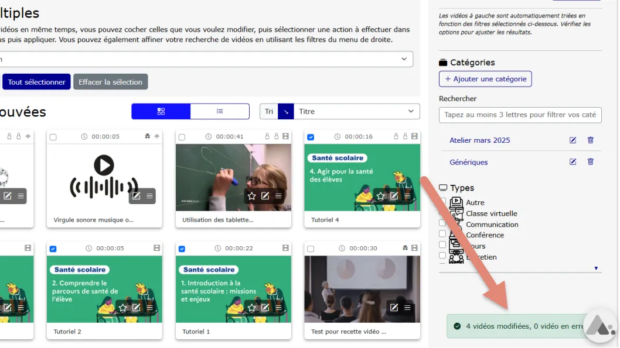Image resolution: width=620 pixels, height=348 pixels.
Task: Check the Cours type checkbox
Action: tap(442, 244)
